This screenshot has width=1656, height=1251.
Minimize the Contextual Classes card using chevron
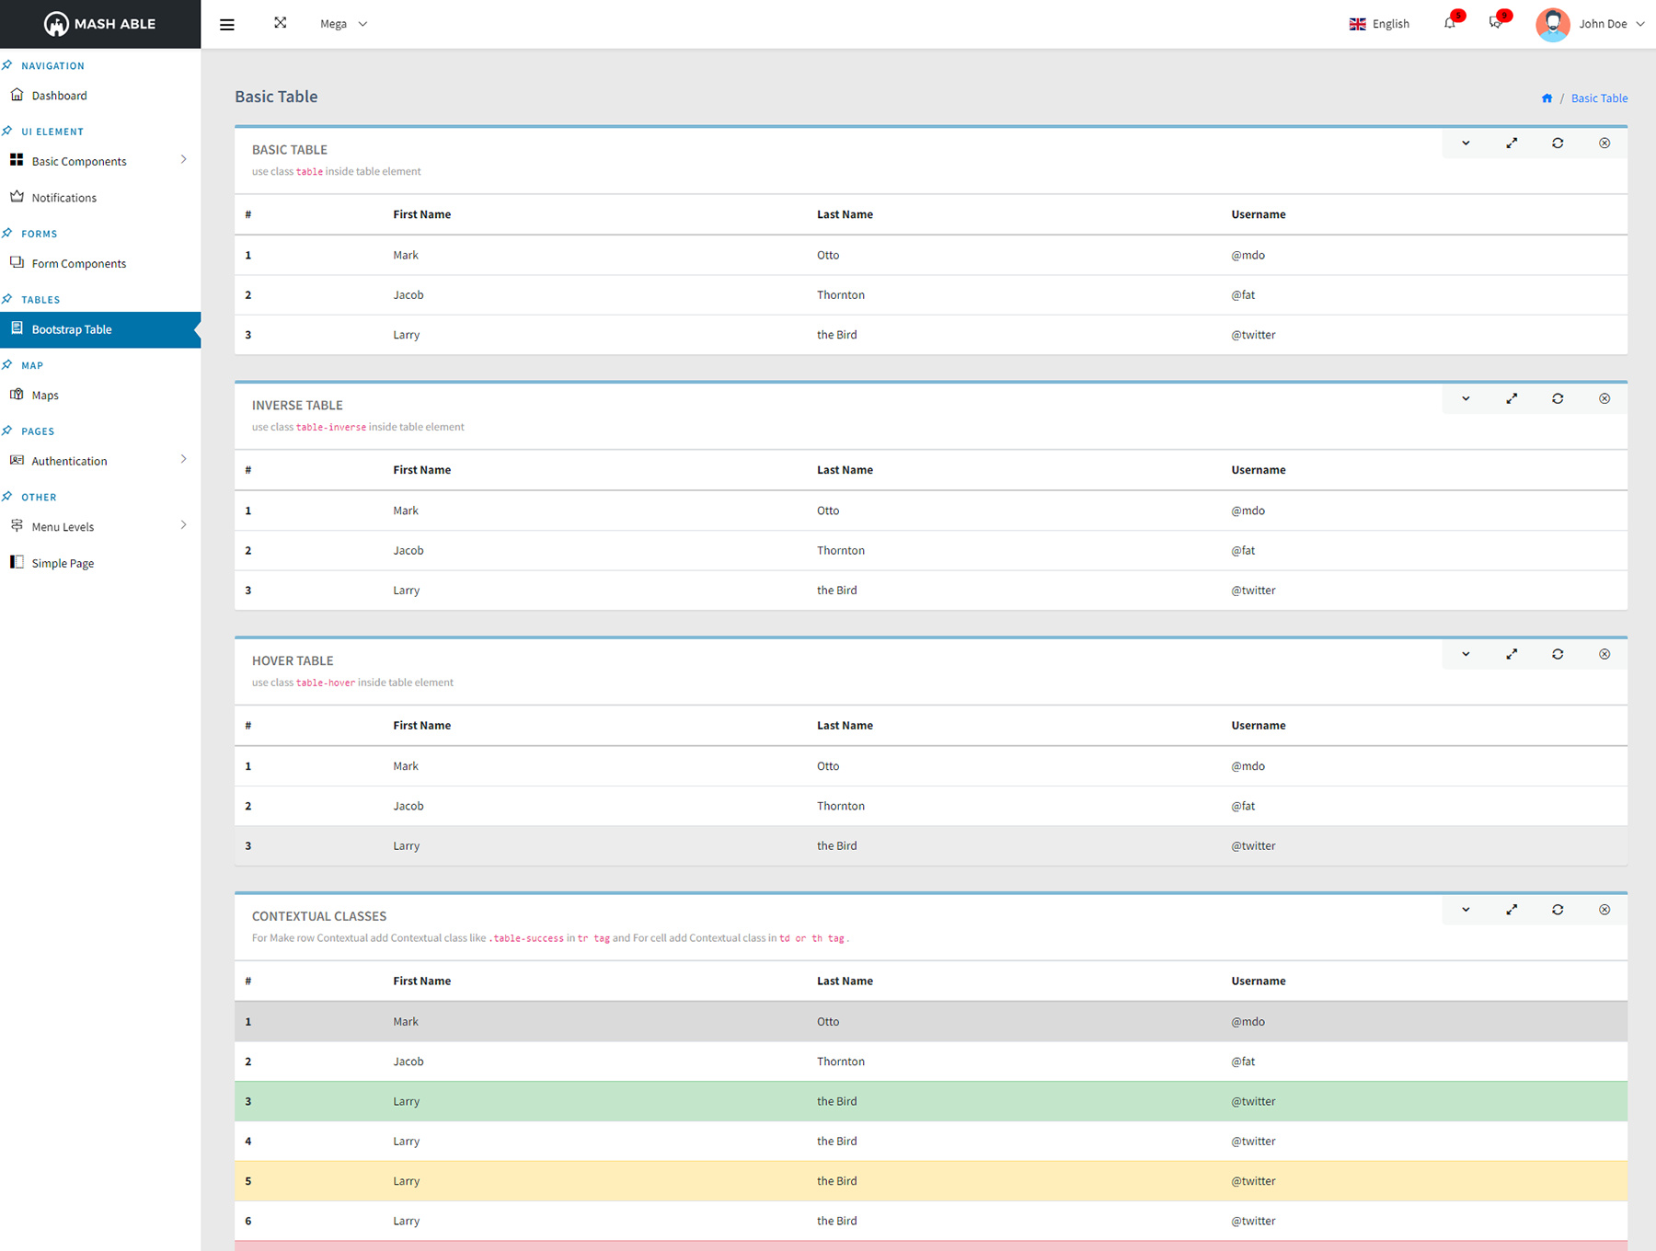point(1466,910)
